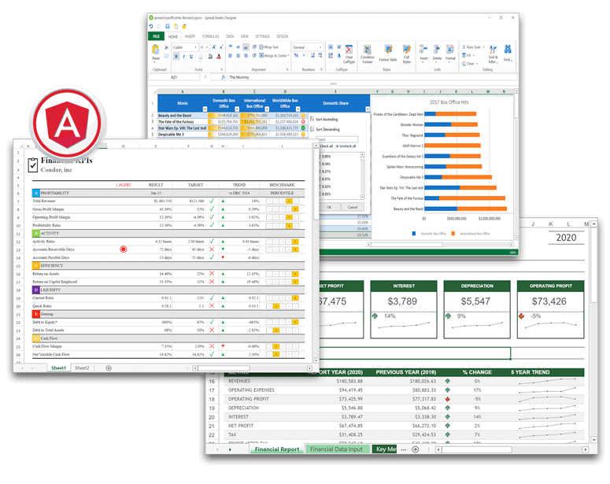Toggle Bold formatting in the Fonts group

176,57
